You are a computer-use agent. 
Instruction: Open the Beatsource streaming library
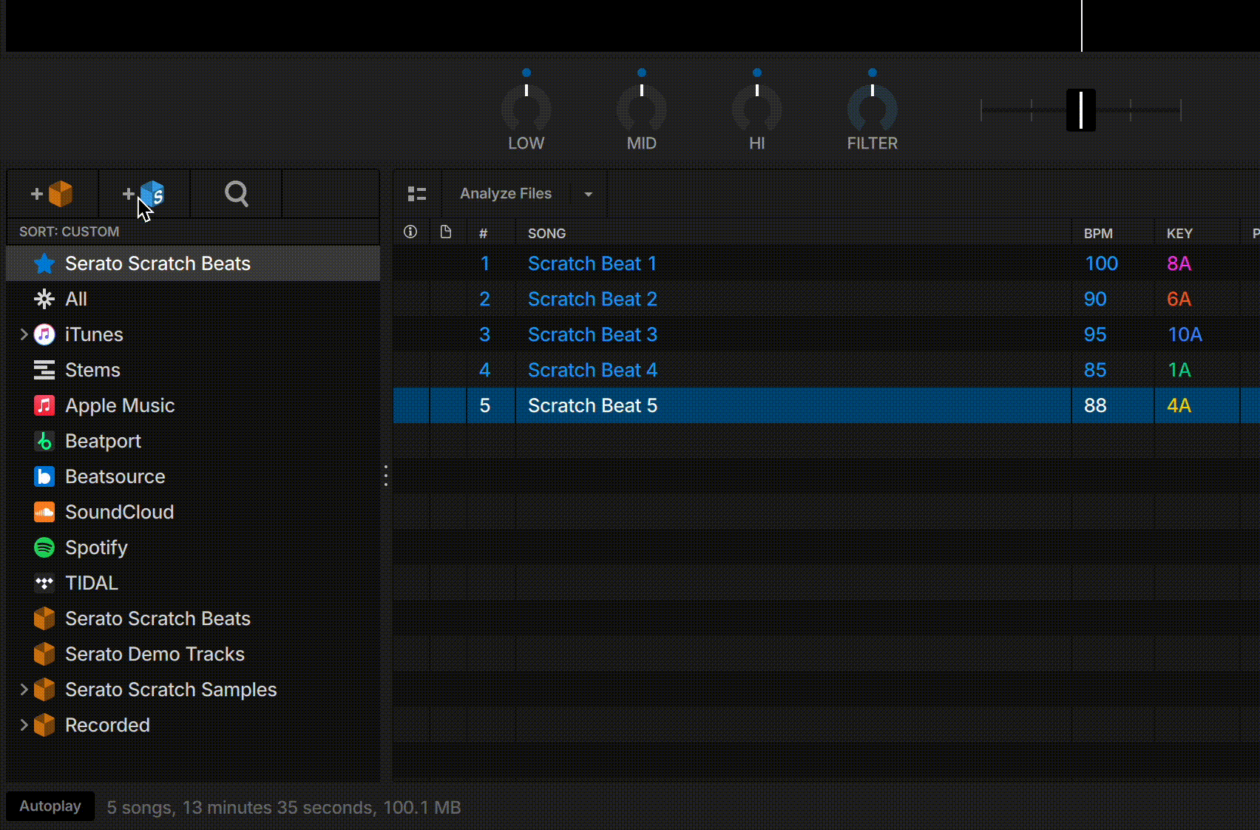click(193, 476)
